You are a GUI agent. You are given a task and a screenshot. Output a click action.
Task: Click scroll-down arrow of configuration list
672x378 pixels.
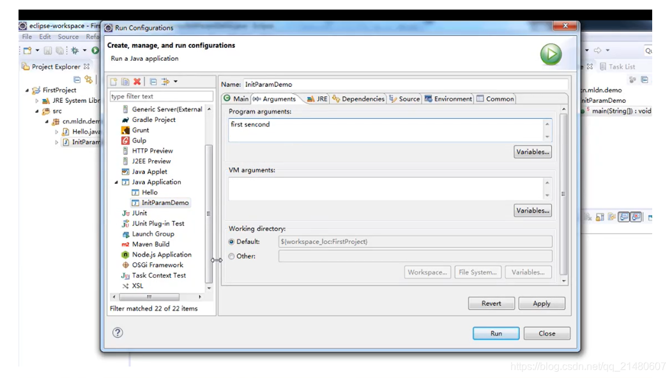(209, 288)
